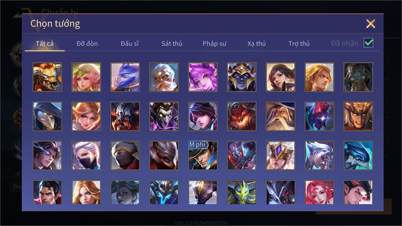
Task: Choose the white-bearded old warrior hero
Action: (x=164, y=77)
